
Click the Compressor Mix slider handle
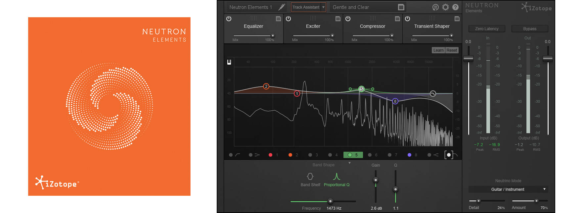pyautogui.click(x=392, y=35)
